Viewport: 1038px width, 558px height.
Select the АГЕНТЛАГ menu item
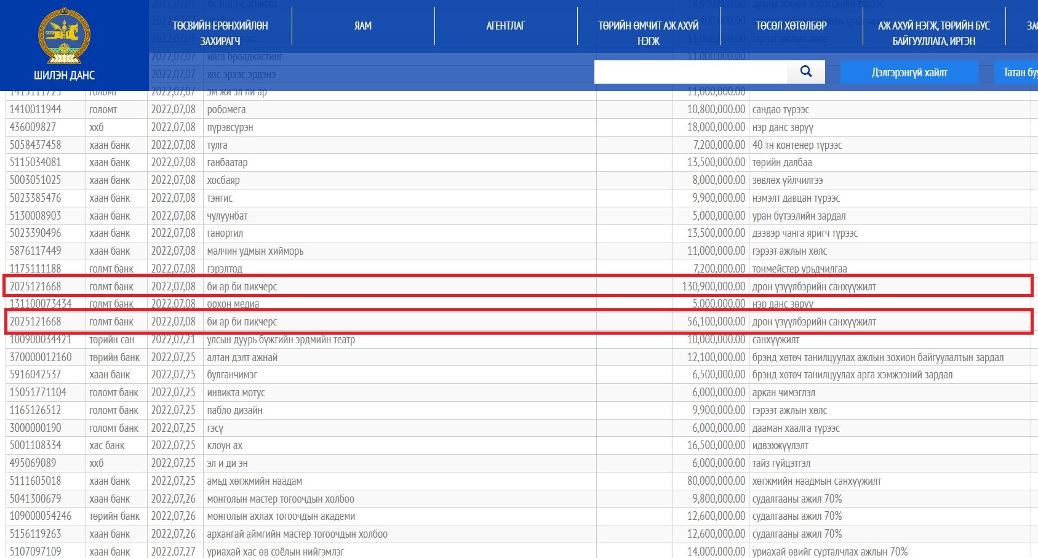click(506, 26)
